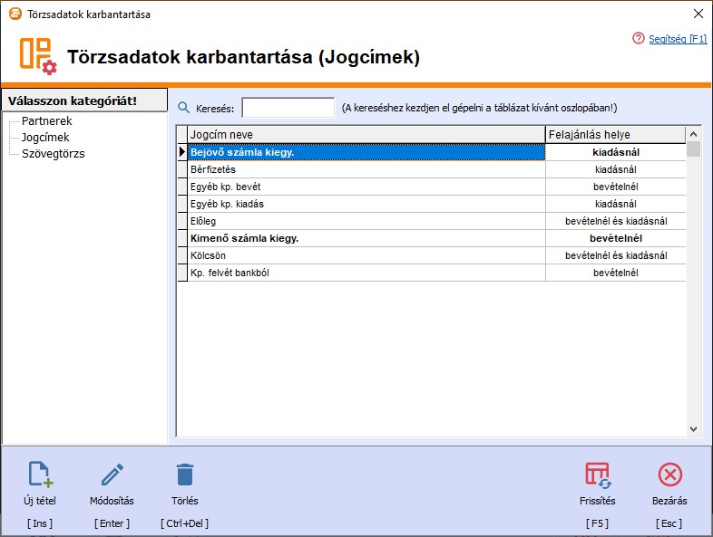Viewport: 713px width, 537px height.
Task: Open the Segítség [F1] help link
Action: click(678, 39)
